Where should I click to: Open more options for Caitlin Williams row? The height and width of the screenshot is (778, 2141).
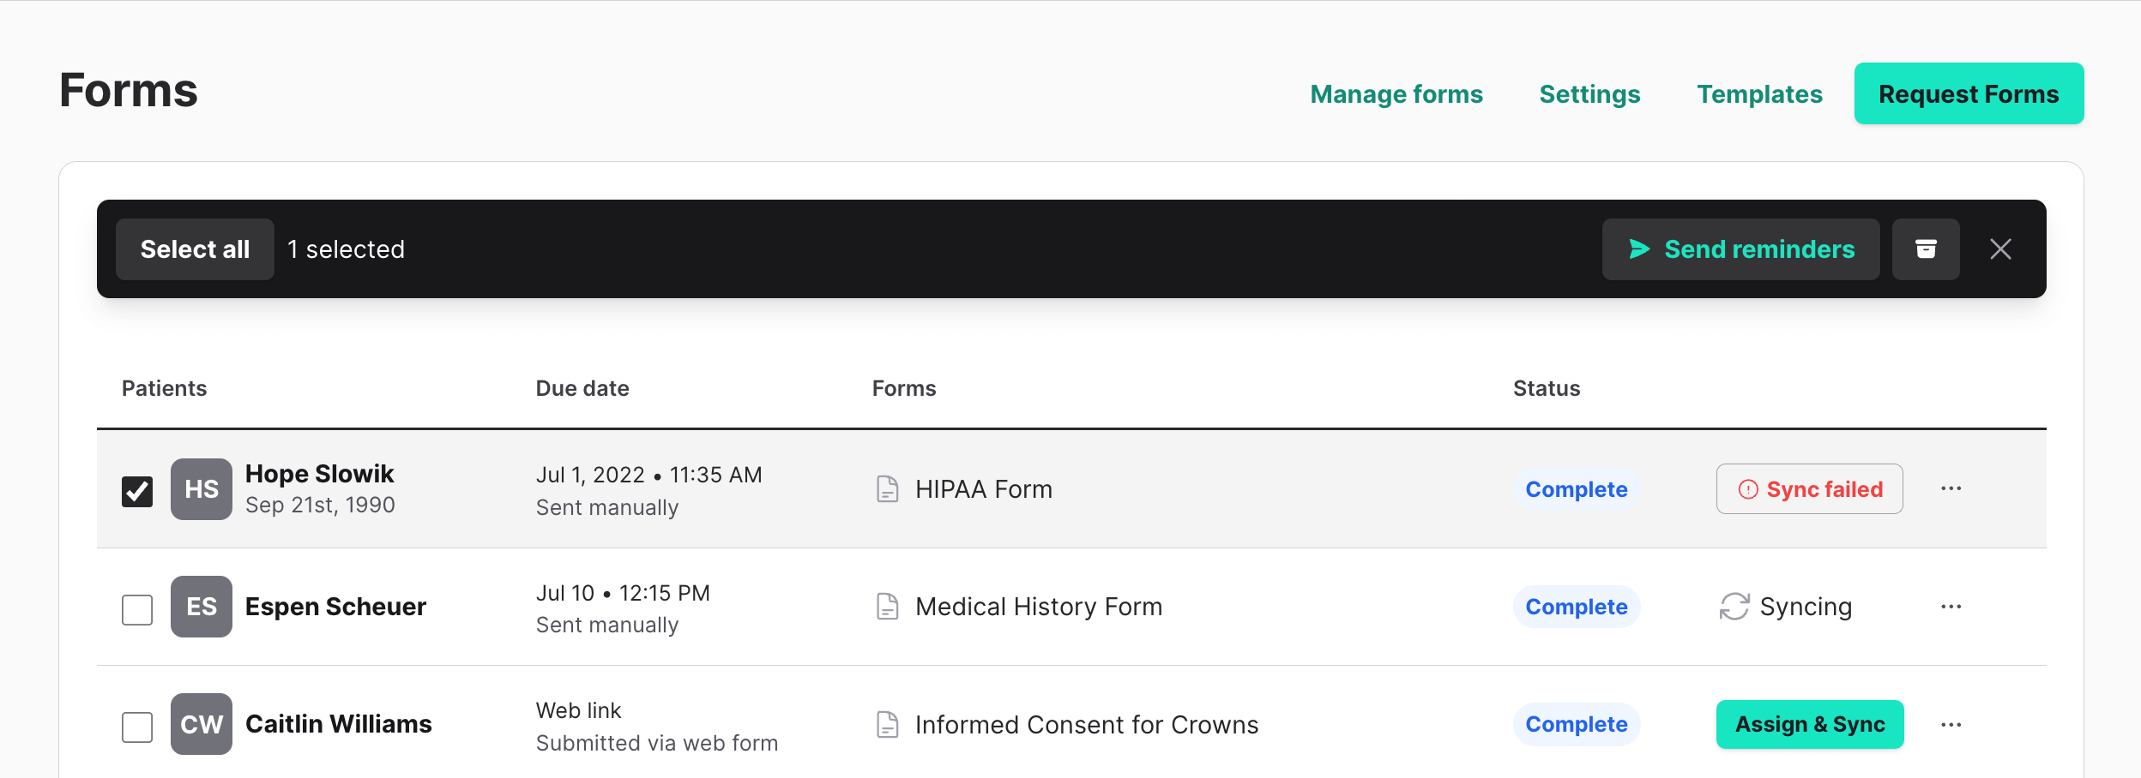1951,725
